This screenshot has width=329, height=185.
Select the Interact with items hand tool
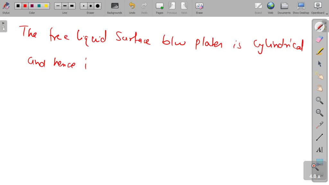click(319, 76)
